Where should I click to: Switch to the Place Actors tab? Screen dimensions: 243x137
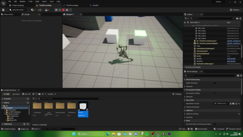click(7, 14)
